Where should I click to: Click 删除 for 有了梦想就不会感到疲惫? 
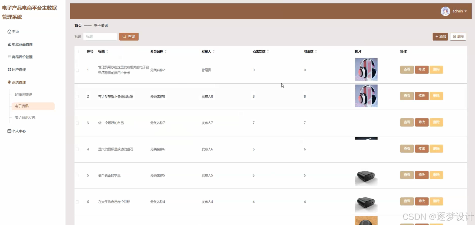436,96
